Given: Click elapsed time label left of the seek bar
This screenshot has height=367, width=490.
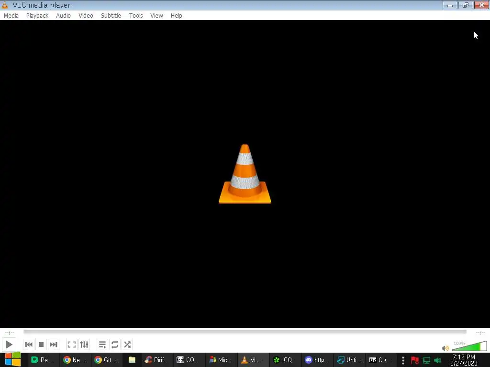Looking at the screenshot, I should pyautogui.click(x=10, y=333).
